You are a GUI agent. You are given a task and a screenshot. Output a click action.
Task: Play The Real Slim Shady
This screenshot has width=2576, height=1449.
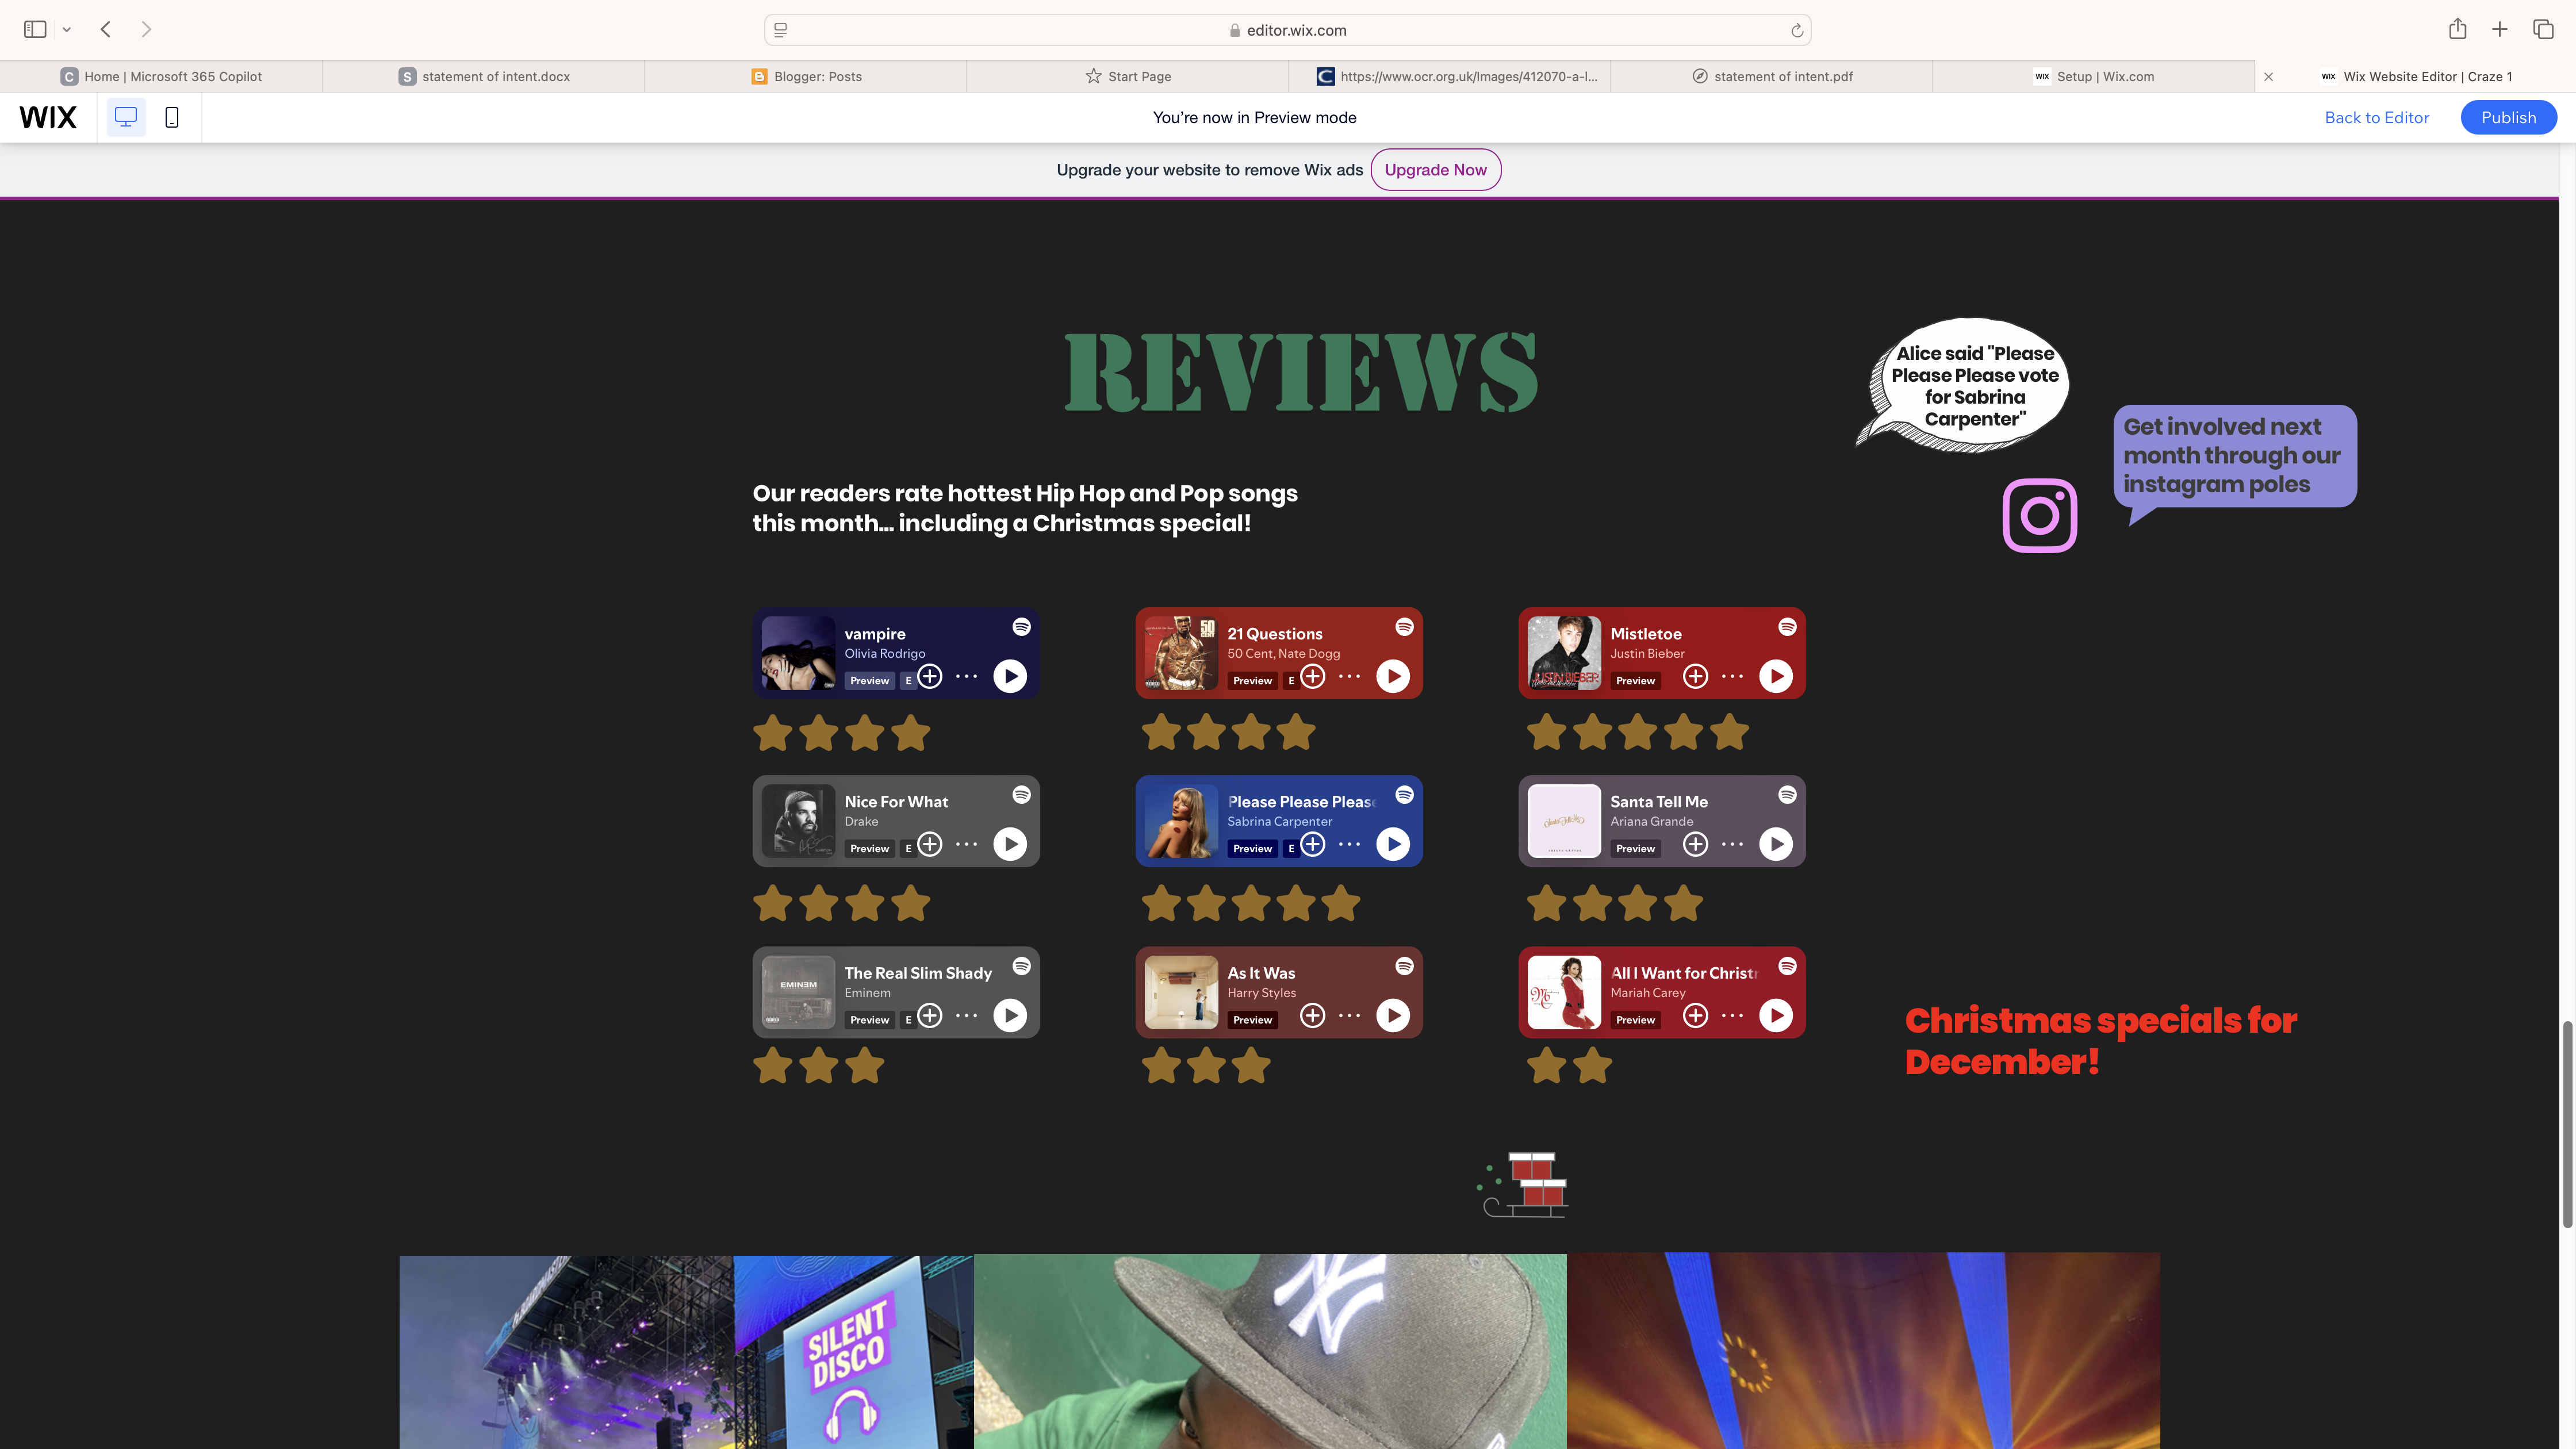pyautogui.click(x=1010, y=1015)
